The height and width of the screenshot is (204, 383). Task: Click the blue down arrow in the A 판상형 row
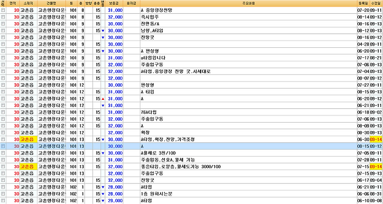click(x=103, y=51)
